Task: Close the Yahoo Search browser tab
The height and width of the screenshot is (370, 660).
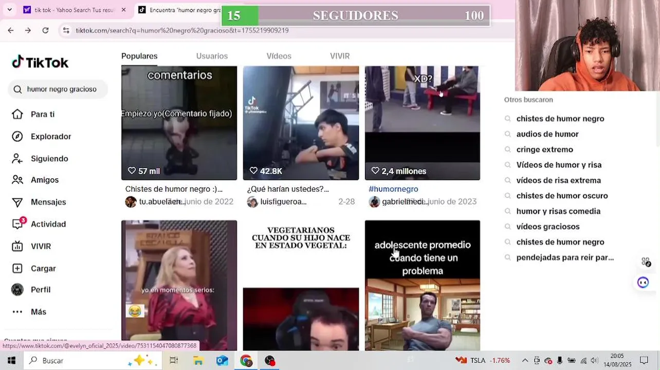Action: coord(123,10)
